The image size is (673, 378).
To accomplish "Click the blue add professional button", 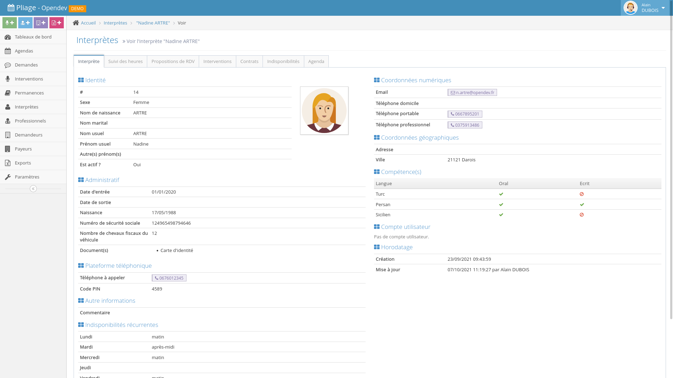I will [x=25, y=23].
